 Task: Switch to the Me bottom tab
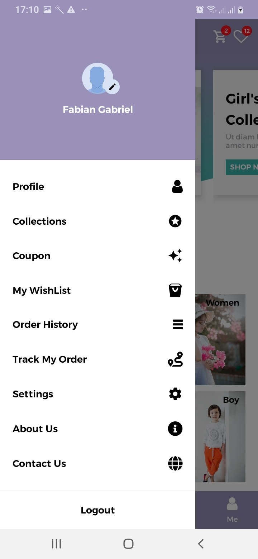(232, 510)
